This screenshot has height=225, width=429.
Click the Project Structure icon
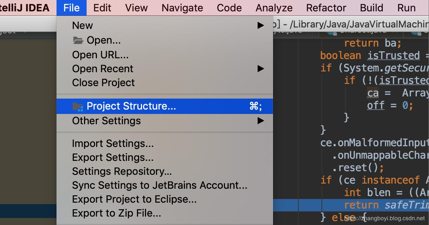(78, 107)
